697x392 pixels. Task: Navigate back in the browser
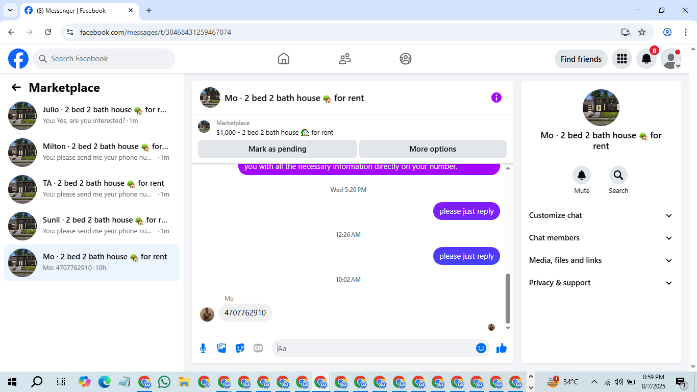coord(11,32)
